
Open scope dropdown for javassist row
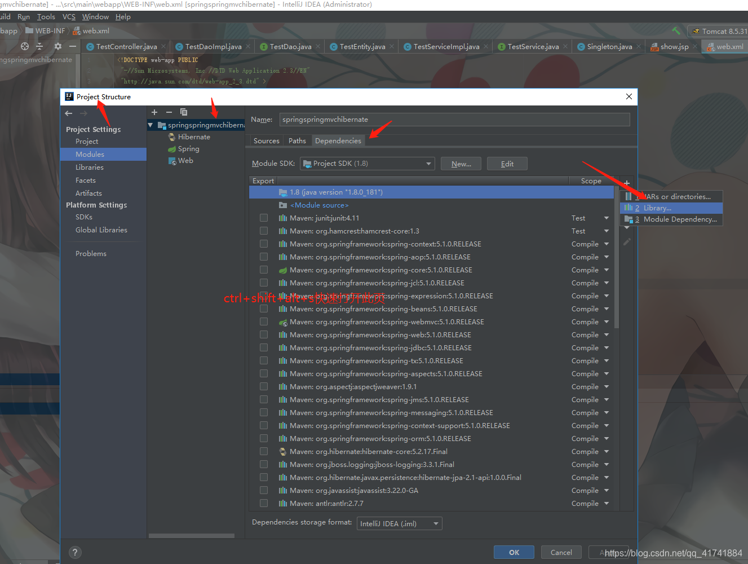click(607, 491)
